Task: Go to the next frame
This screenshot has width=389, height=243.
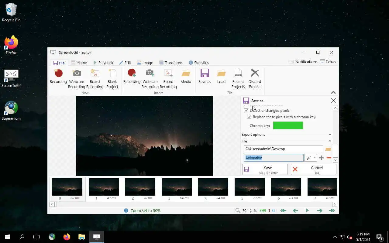Action: tap(319, 210)
